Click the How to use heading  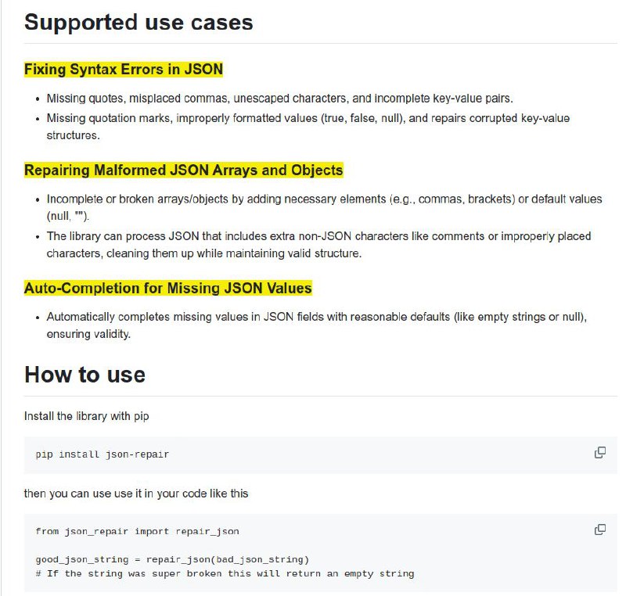85,375
